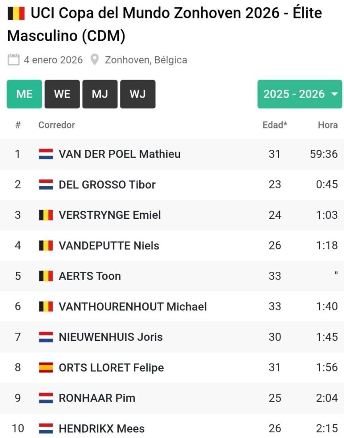344x438 pixels.
Task: Click the Dutch flag beside Van der Poel
Action: 46,154
